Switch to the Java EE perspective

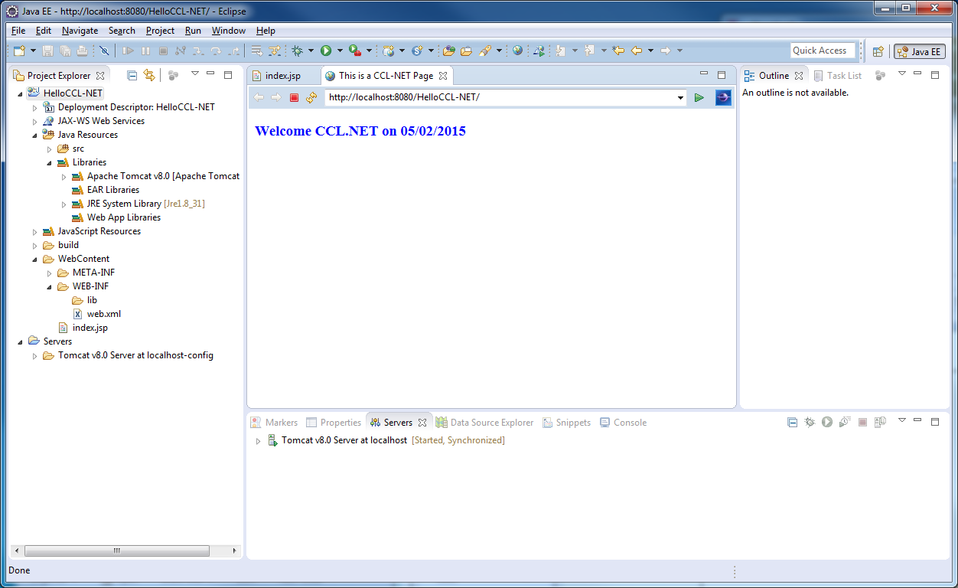pos(920,51)
